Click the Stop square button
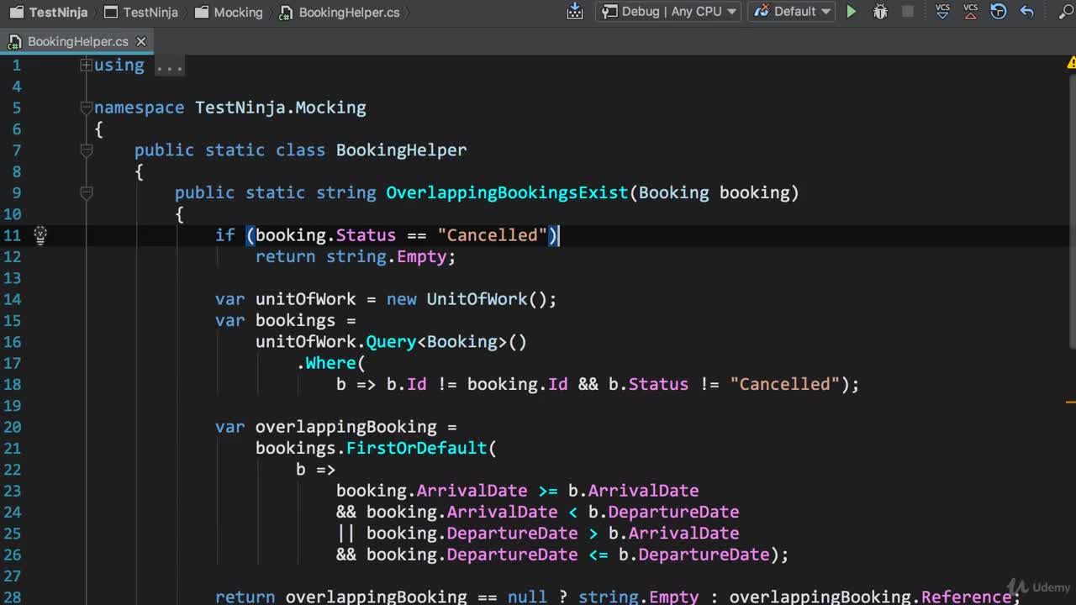 pos(908,12)
